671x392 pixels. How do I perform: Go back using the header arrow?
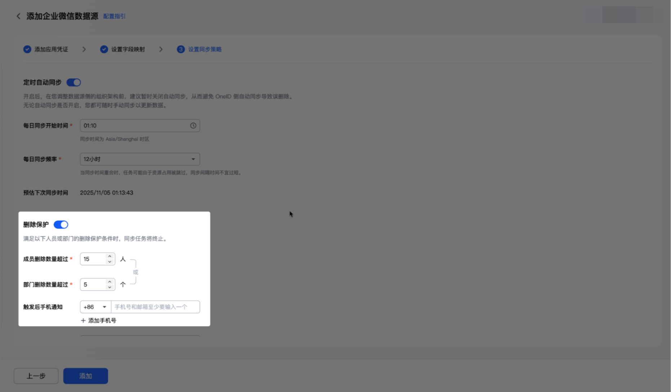click(19, 16)
